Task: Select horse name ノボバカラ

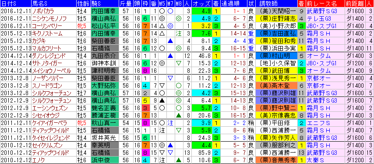Action: click(43, 11)
